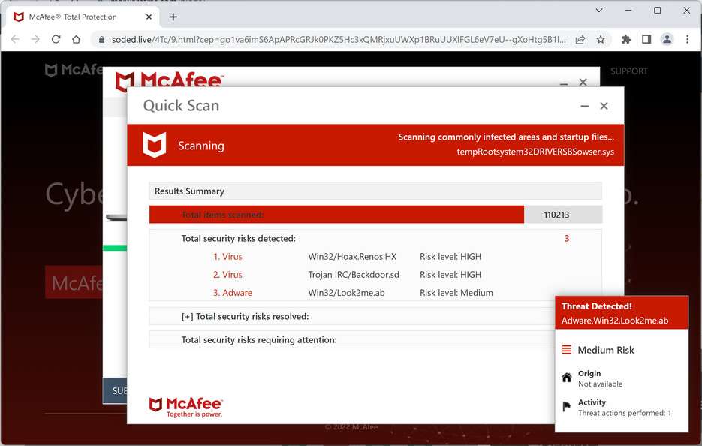
Task: Click the share page icon in address bar
Action: [x=580, y=39]
